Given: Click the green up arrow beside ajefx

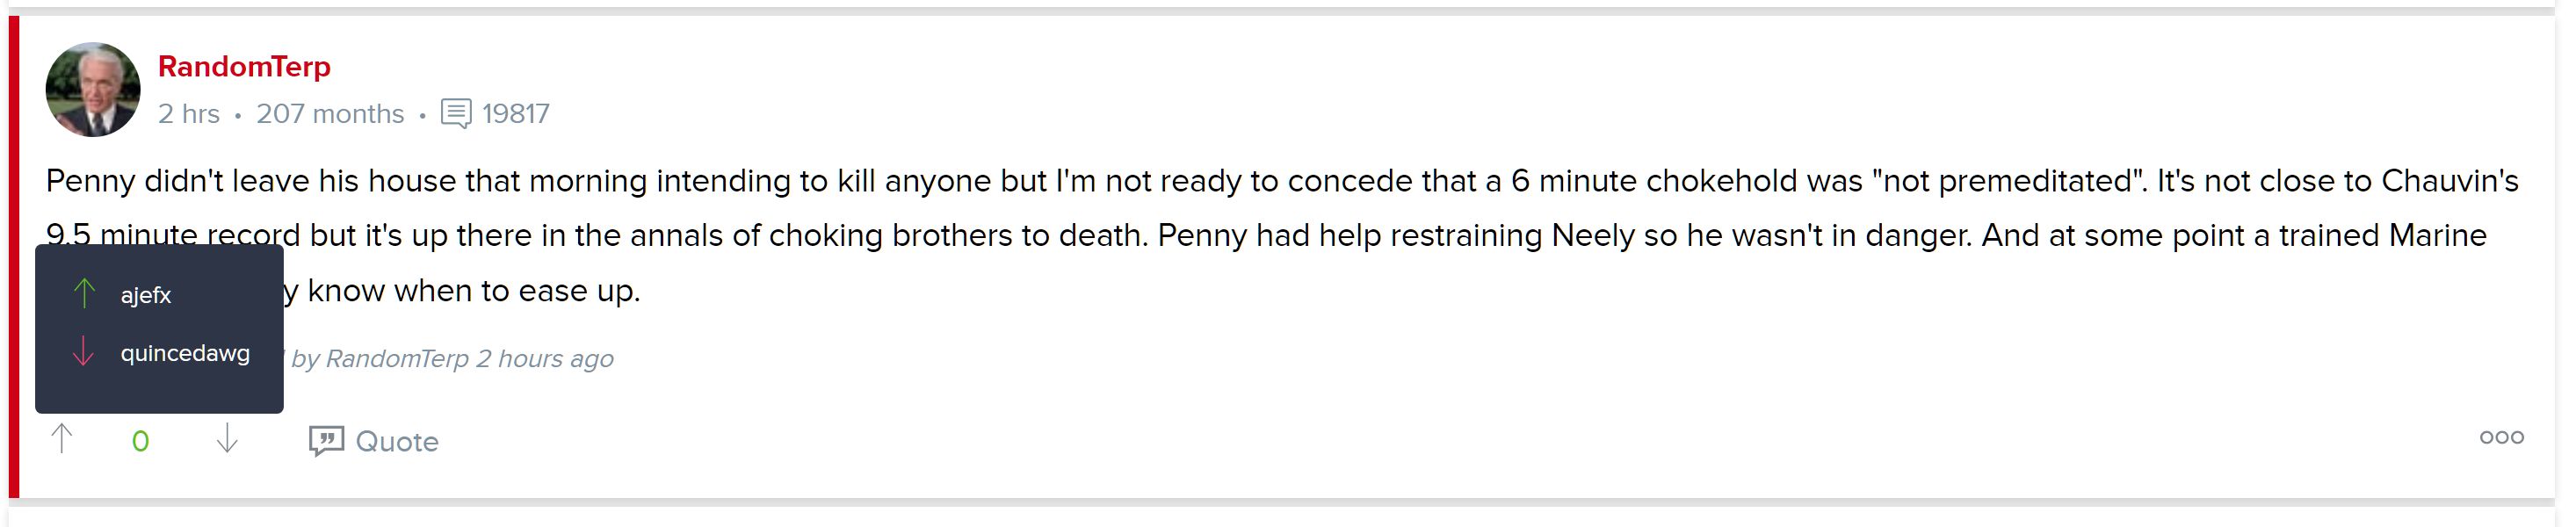Looking at the screenshot, I should coord(85,293).
